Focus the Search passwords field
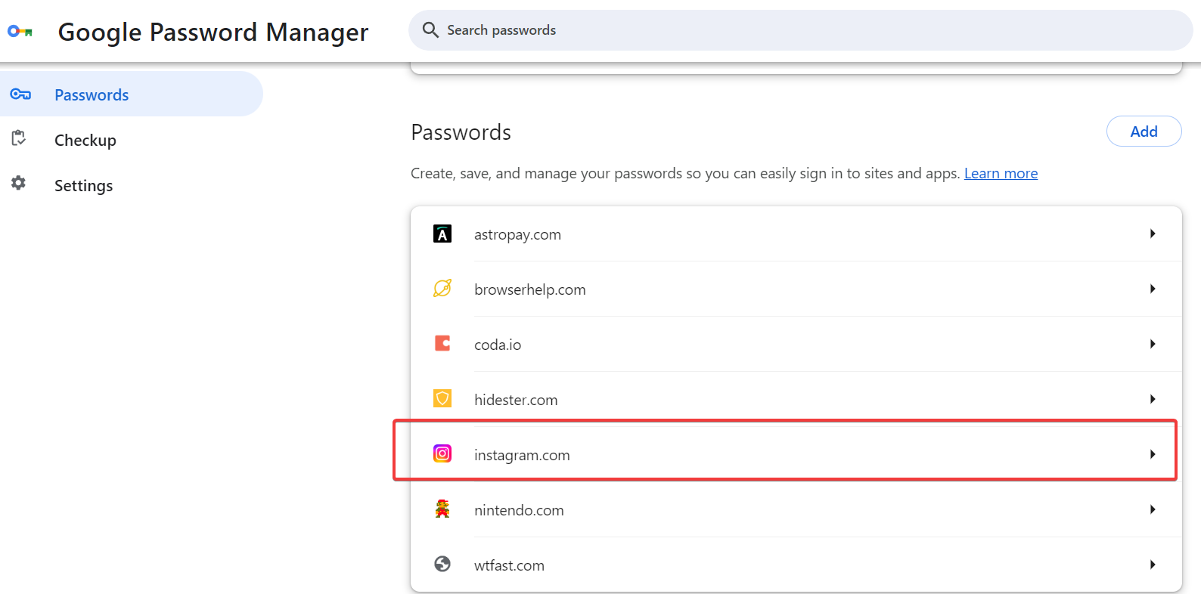1201x594 pixels. 801,30
